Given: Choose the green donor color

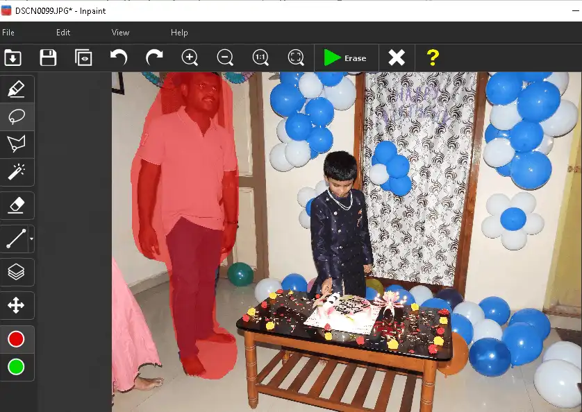Looking at the screenshot, I should (x=17, y=366).
